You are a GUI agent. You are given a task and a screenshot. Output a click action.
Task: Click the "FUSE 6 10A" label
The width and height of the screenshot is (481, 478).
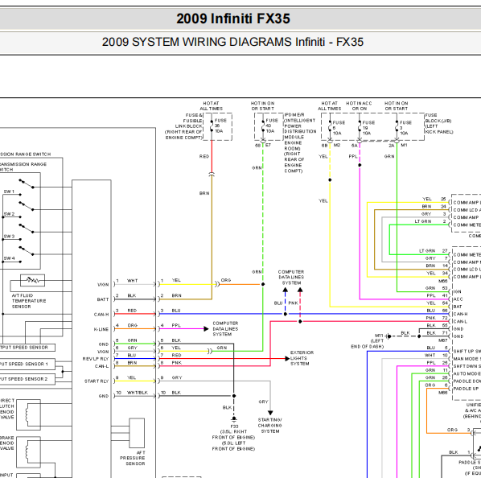[339, 128]
